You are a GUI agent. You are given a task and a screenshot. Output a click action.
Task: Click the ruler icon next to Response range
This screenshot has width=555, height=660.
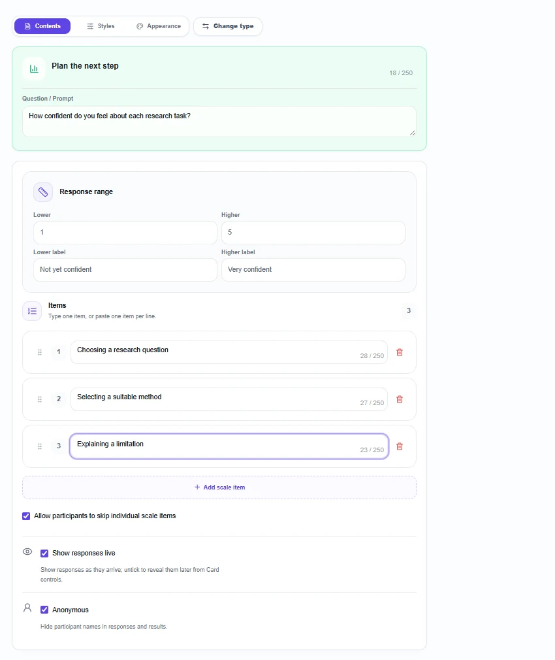coord(43,192)
